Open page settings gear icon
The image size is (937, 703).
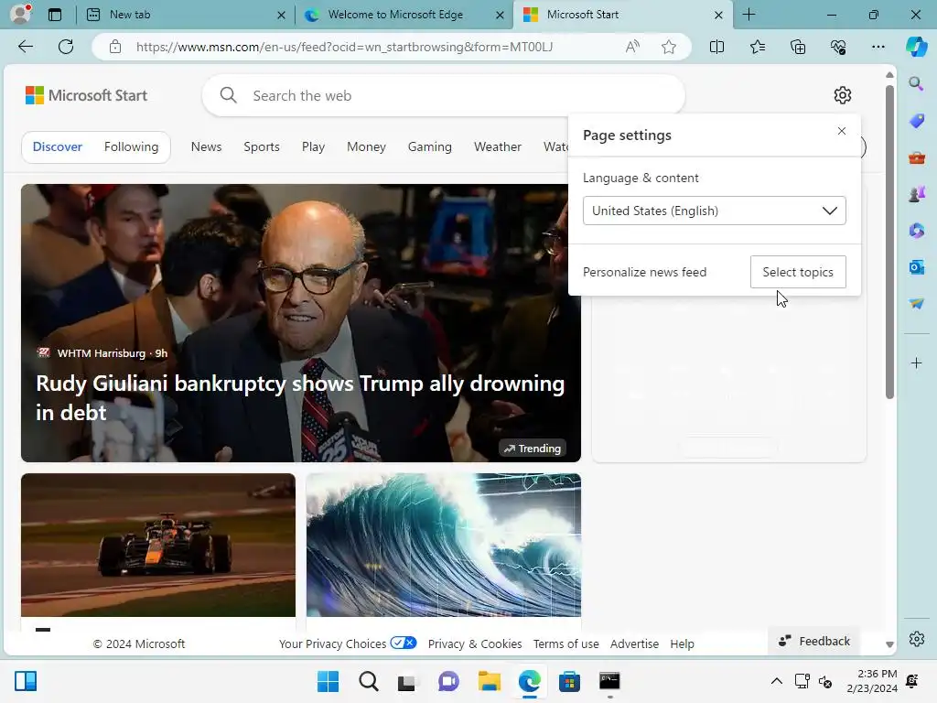pyautogui.click(x=843, y=95)
